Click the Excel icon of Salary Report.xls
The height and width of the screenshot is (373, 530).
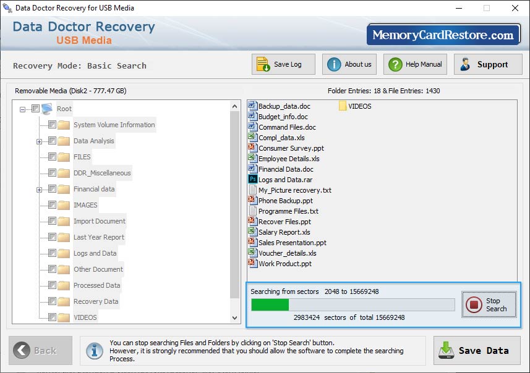click(252, 232)
